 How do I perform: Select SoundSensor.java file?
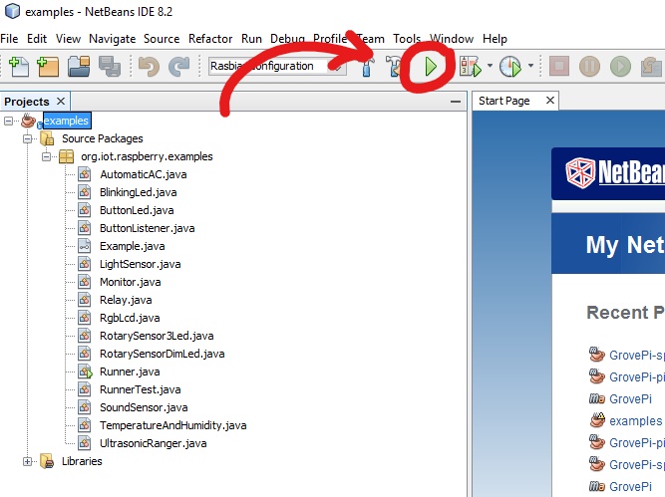(x=144, y=407)
